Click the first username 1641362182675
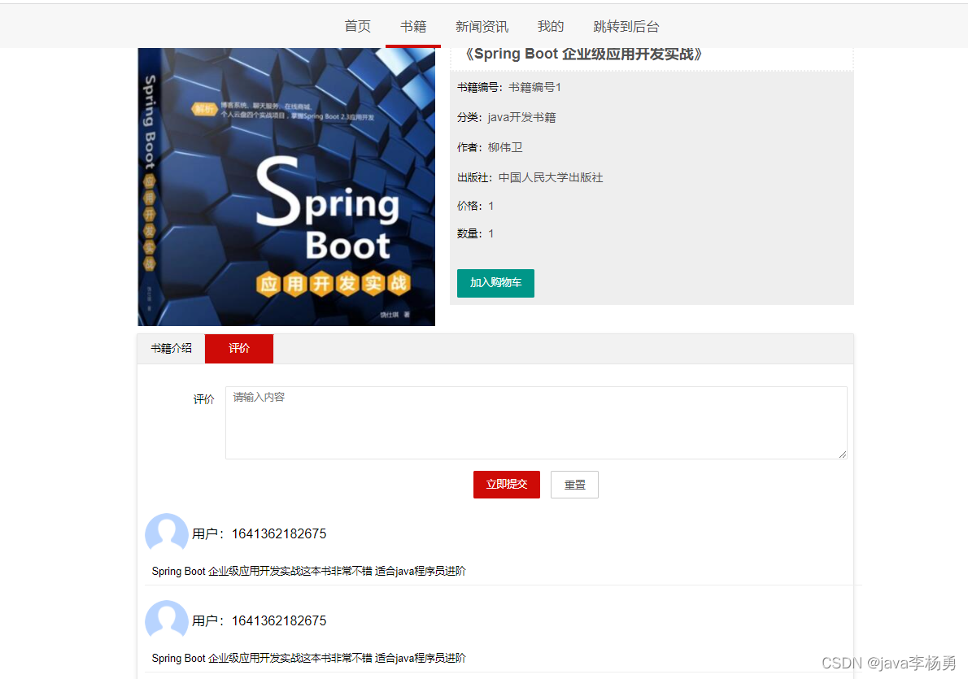Viewport: 968px width, 679px height. click(x=279, y=533)
